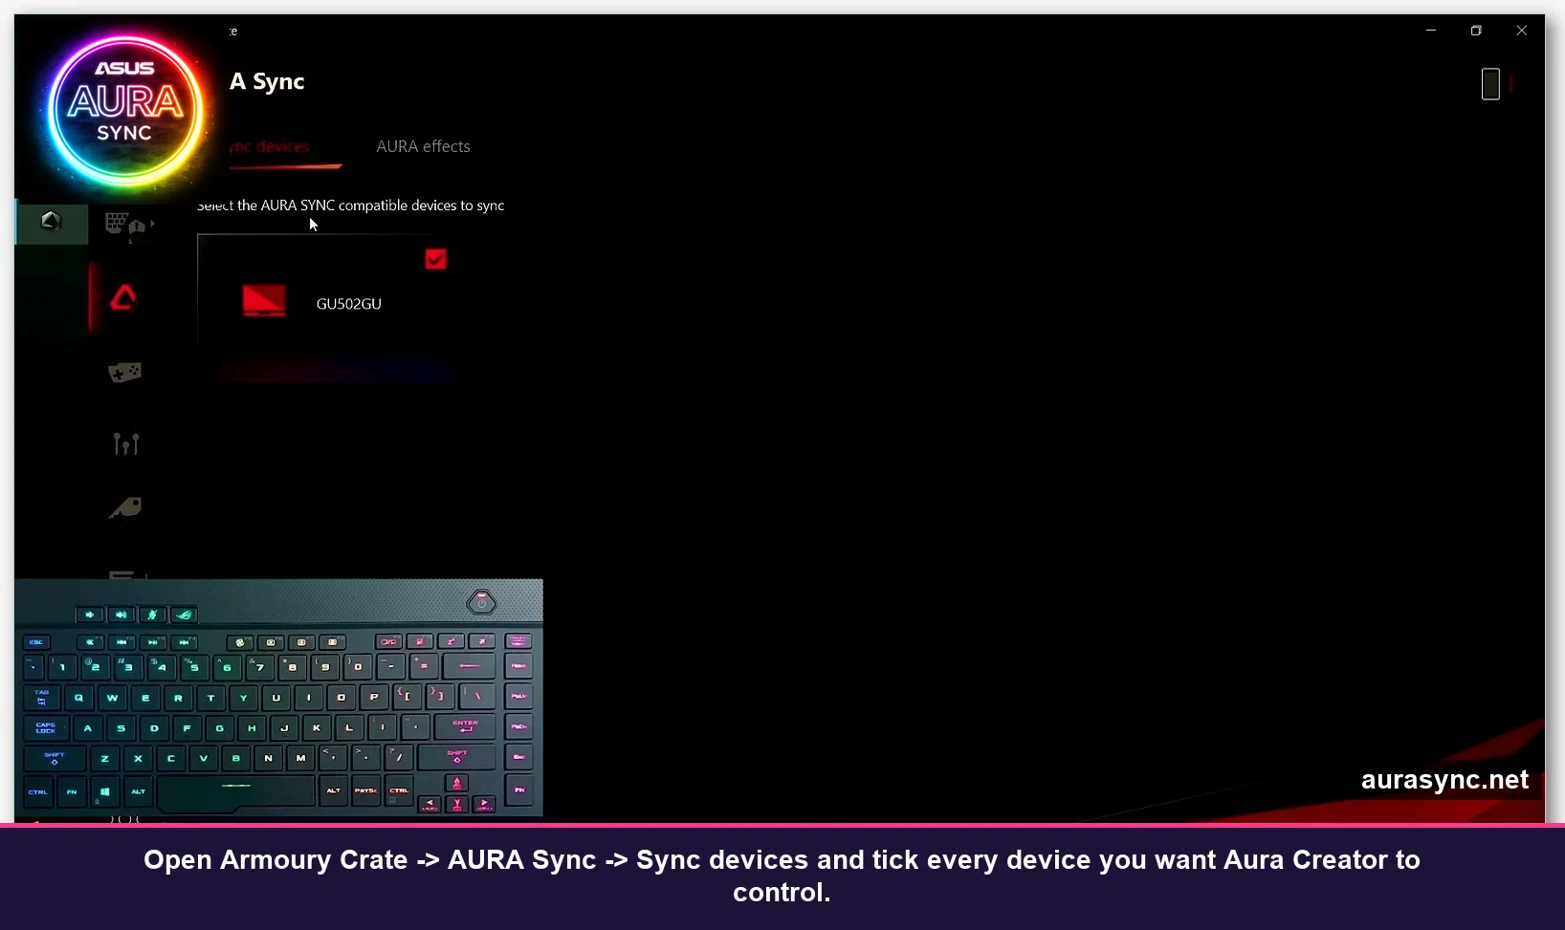Click the red notification marker beside the mobile icon
The height and width of the screenshot is (930, 1565).
click(1510, 84)
